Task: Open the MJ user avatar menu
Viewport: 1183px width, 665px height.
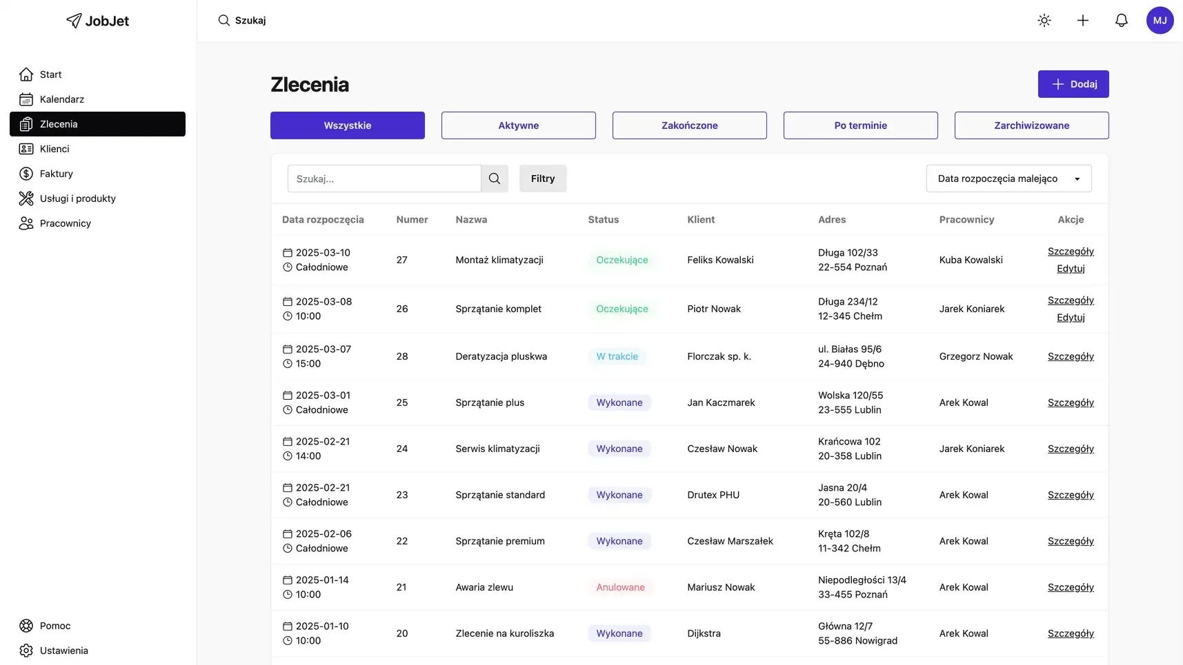Action: tap(1160, 21)
